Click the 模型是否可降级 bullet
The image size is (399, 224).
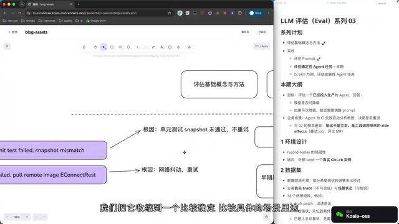[x=307, y=103]
